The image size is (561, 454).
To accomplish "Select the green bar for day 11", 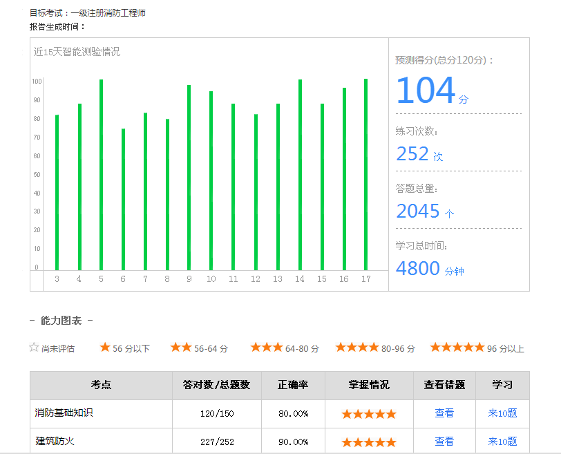I will point(234,187).
